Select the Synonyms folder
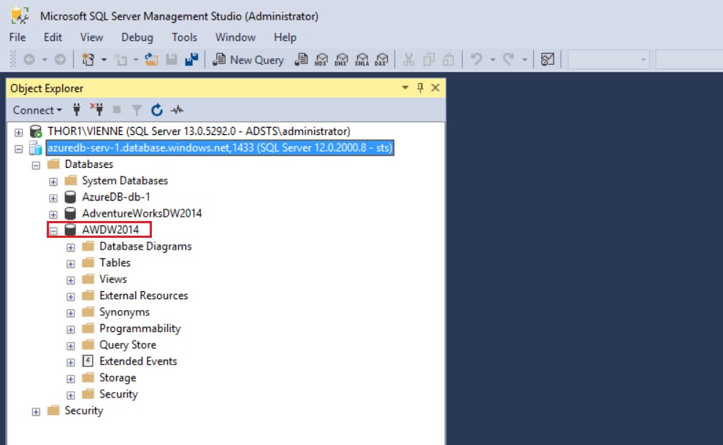 (124, 312)
